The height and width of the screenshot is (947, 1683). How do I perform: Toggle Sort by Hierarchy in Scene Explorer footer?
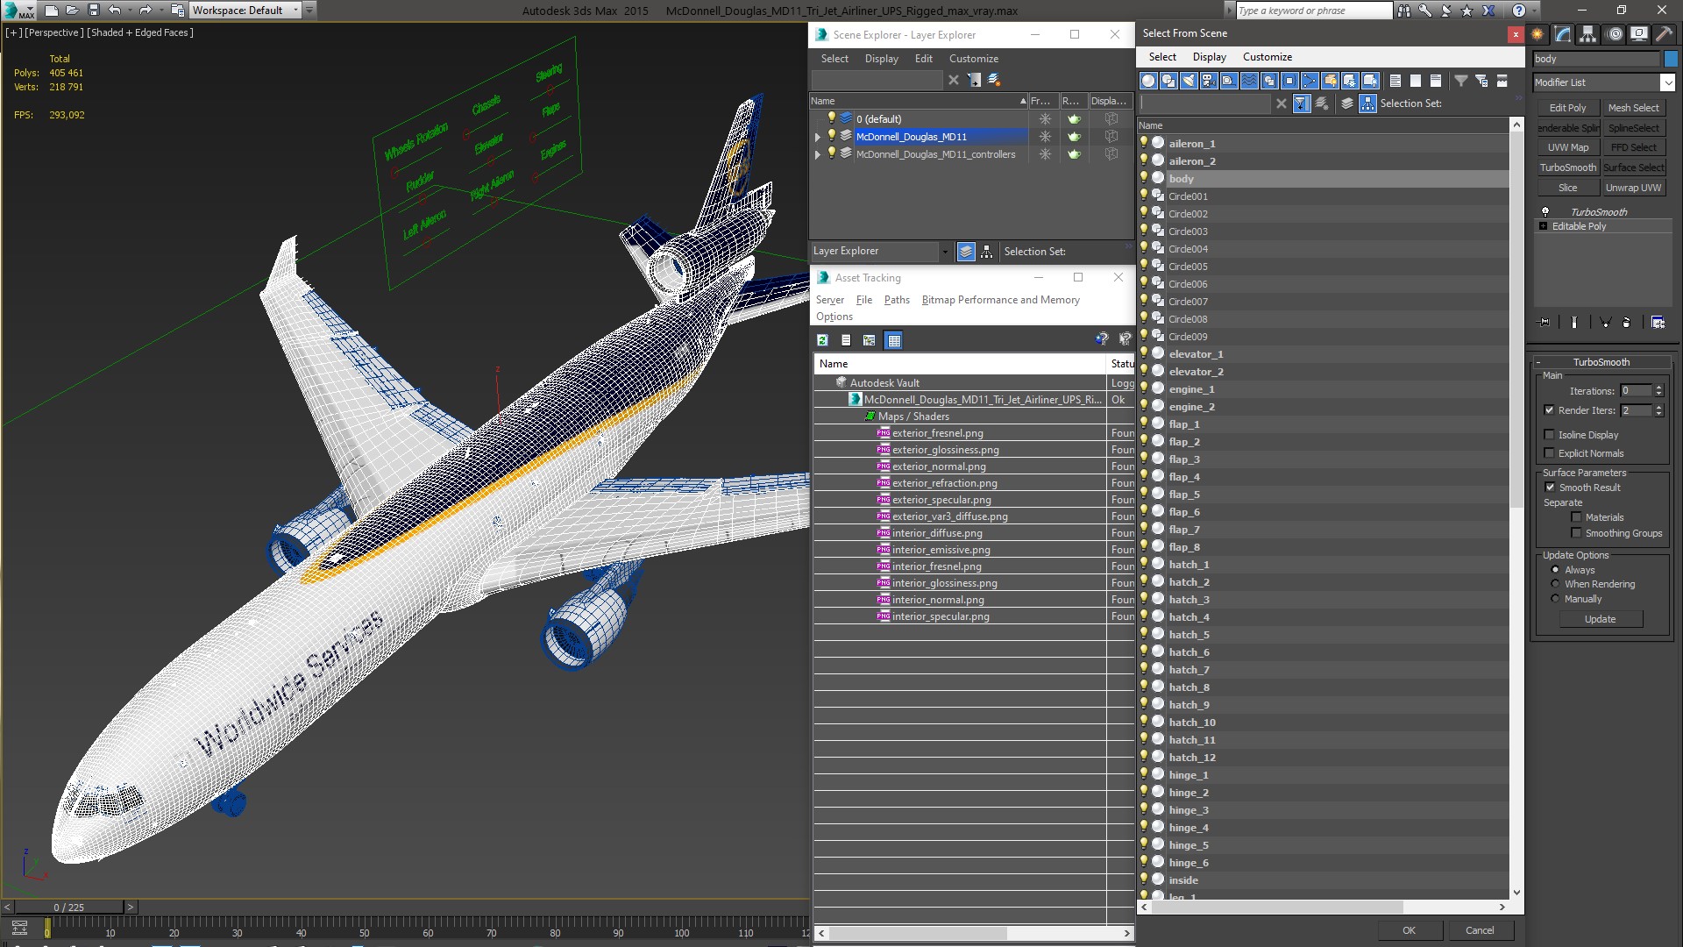pos(987,252)
